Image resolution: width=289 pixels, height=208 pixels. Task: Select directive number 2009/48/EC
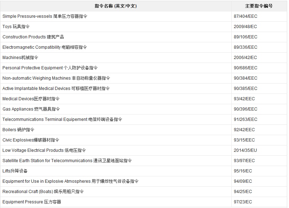tap(245, 27)
